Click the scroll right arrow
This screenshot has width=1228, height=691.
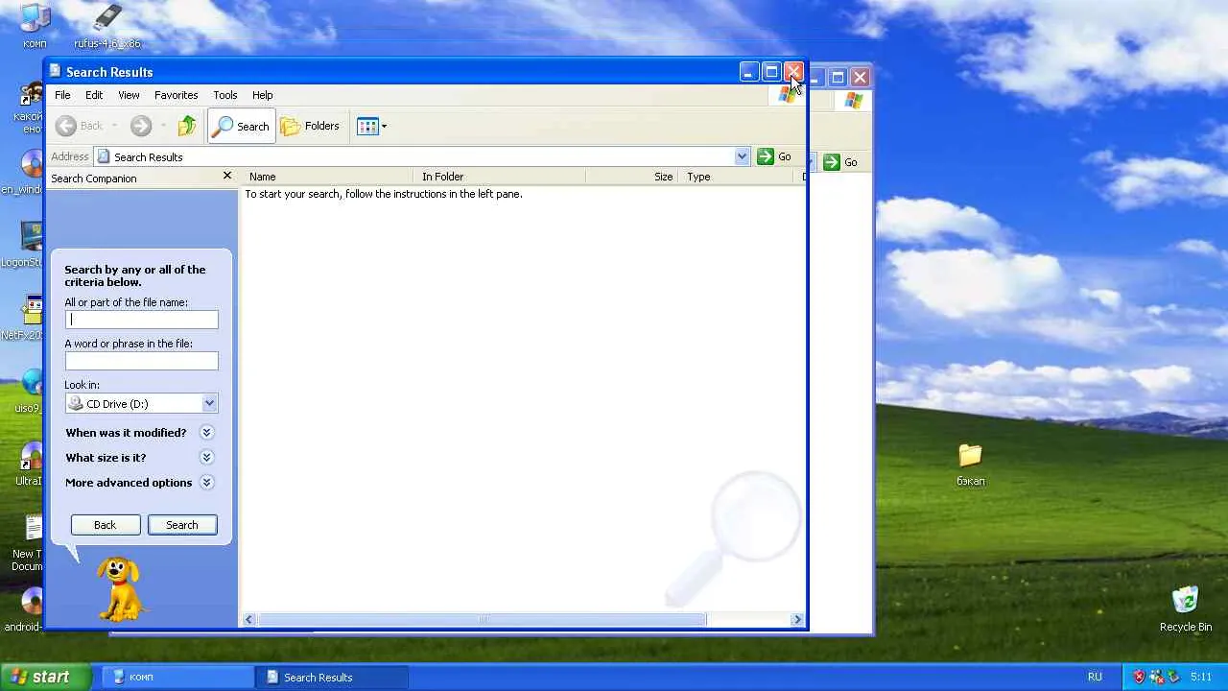(x=797, y=620)
